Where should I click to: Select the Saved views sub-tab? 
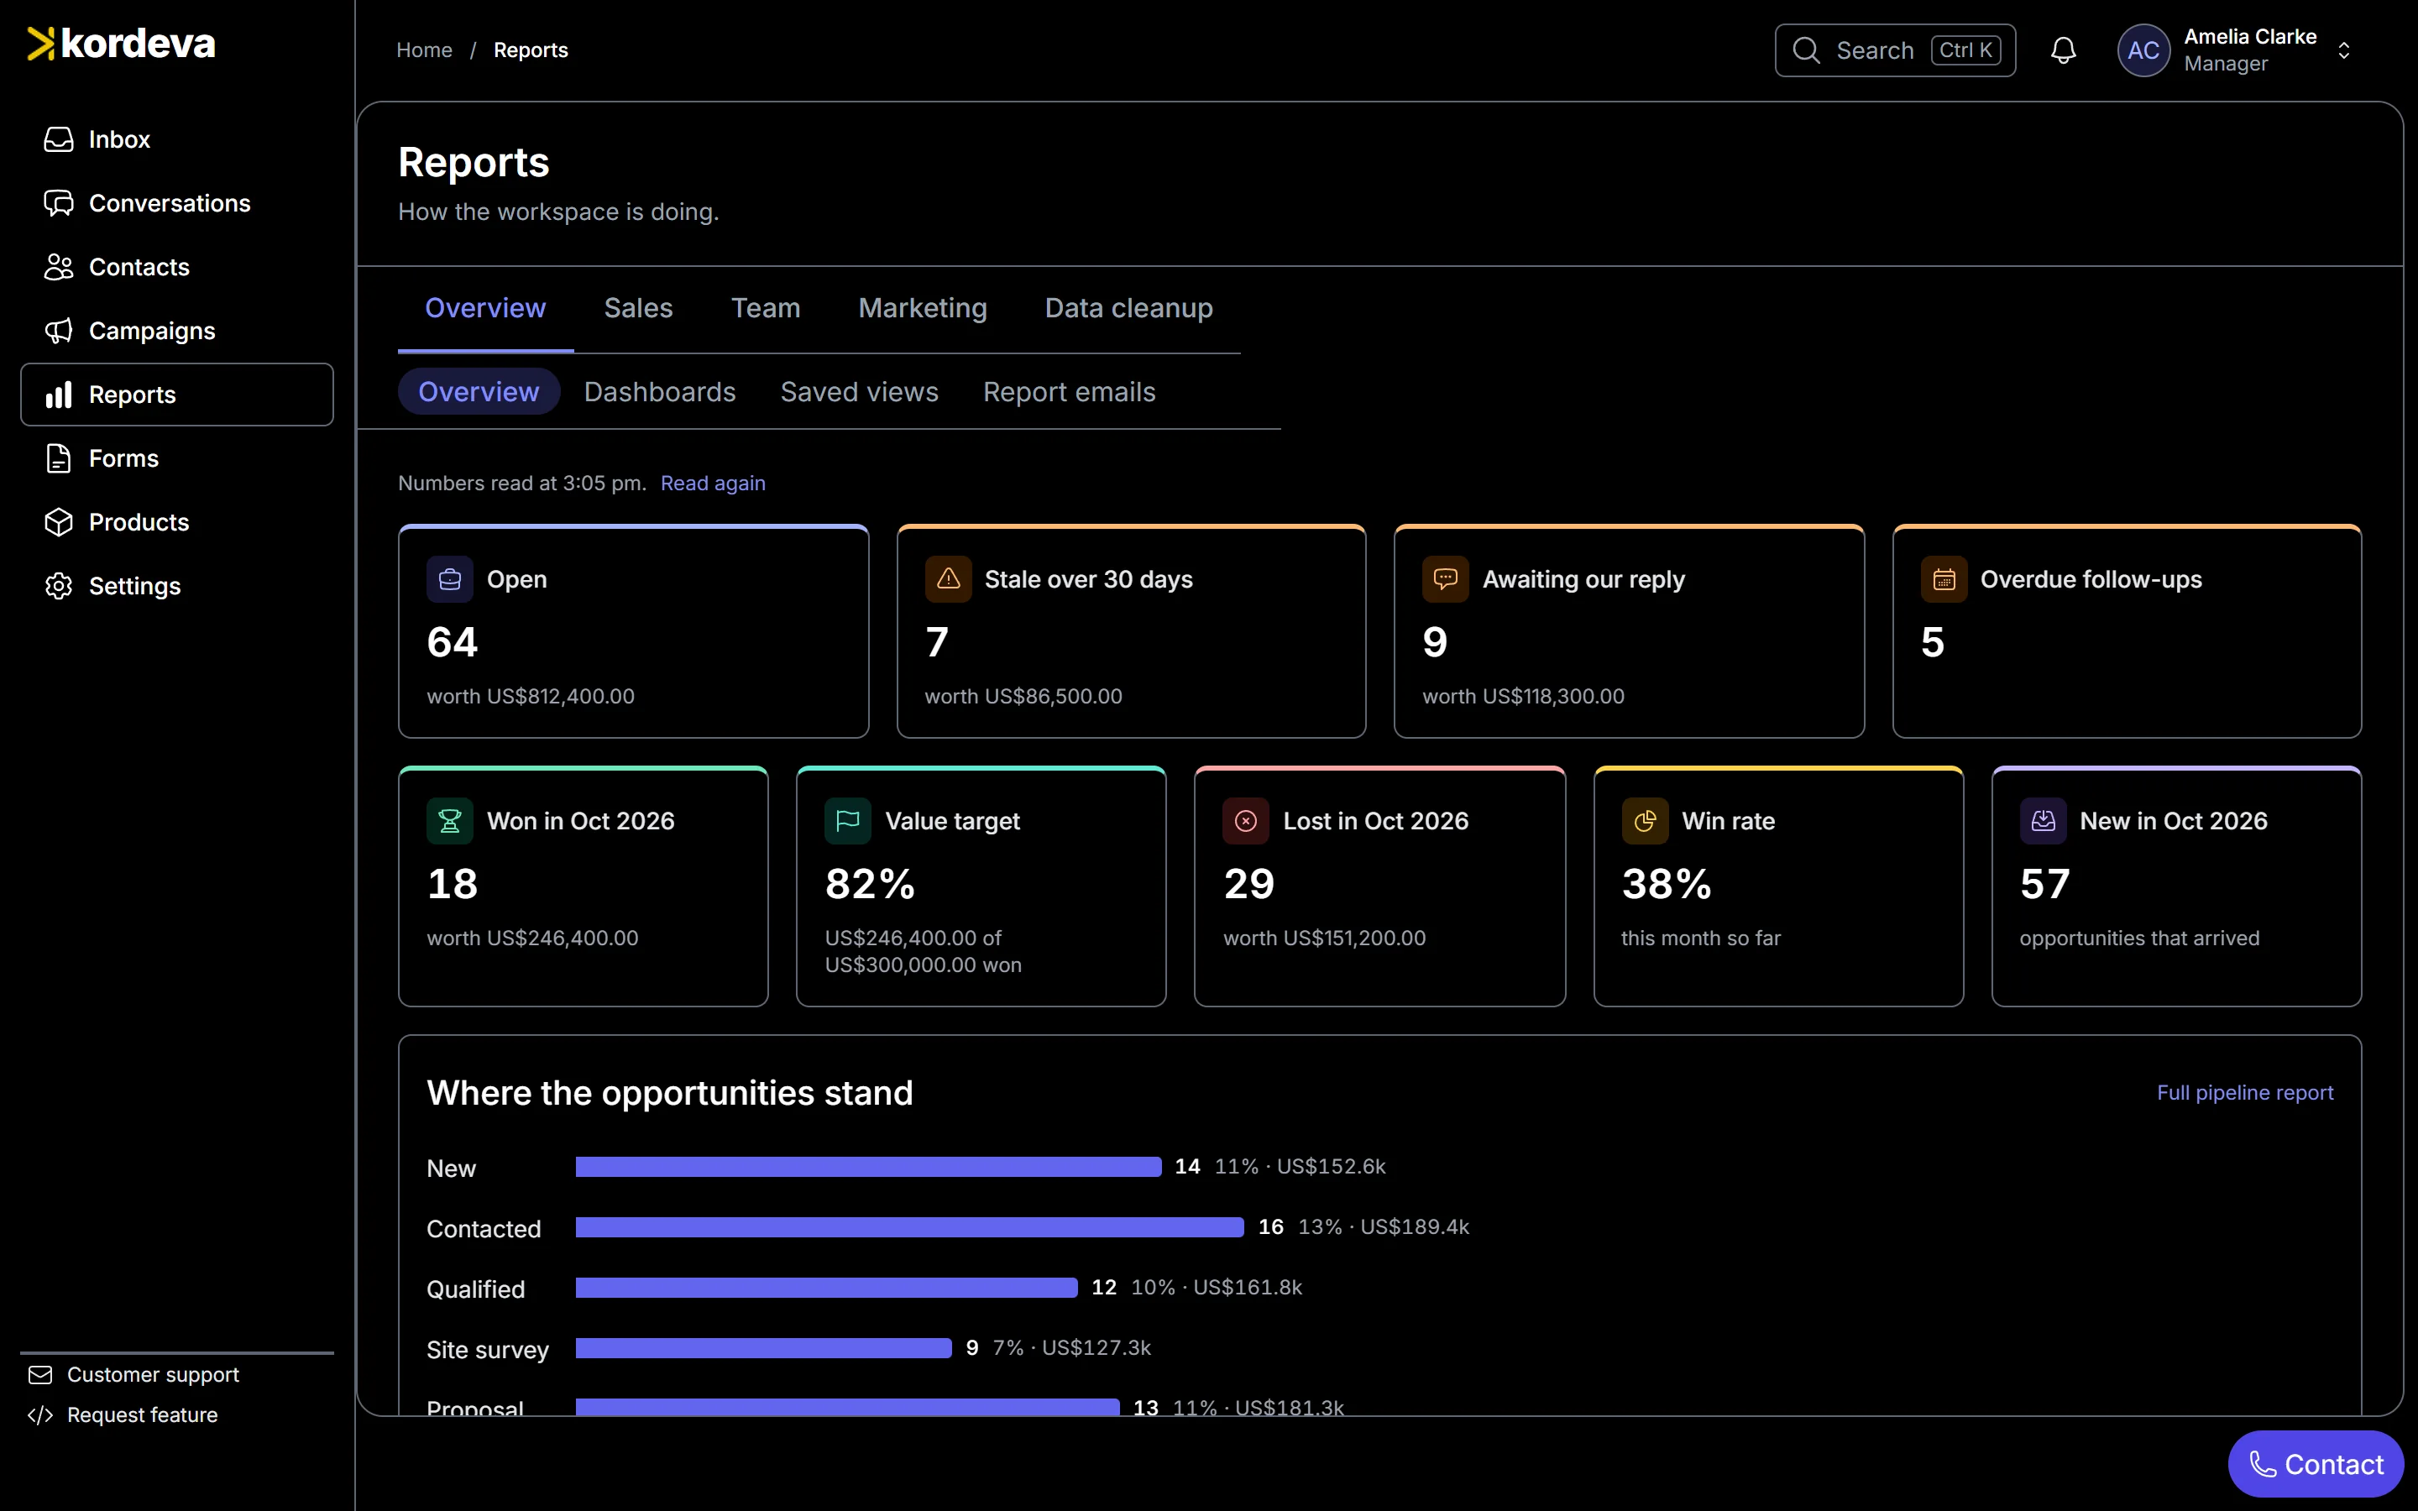click(859, 392)
